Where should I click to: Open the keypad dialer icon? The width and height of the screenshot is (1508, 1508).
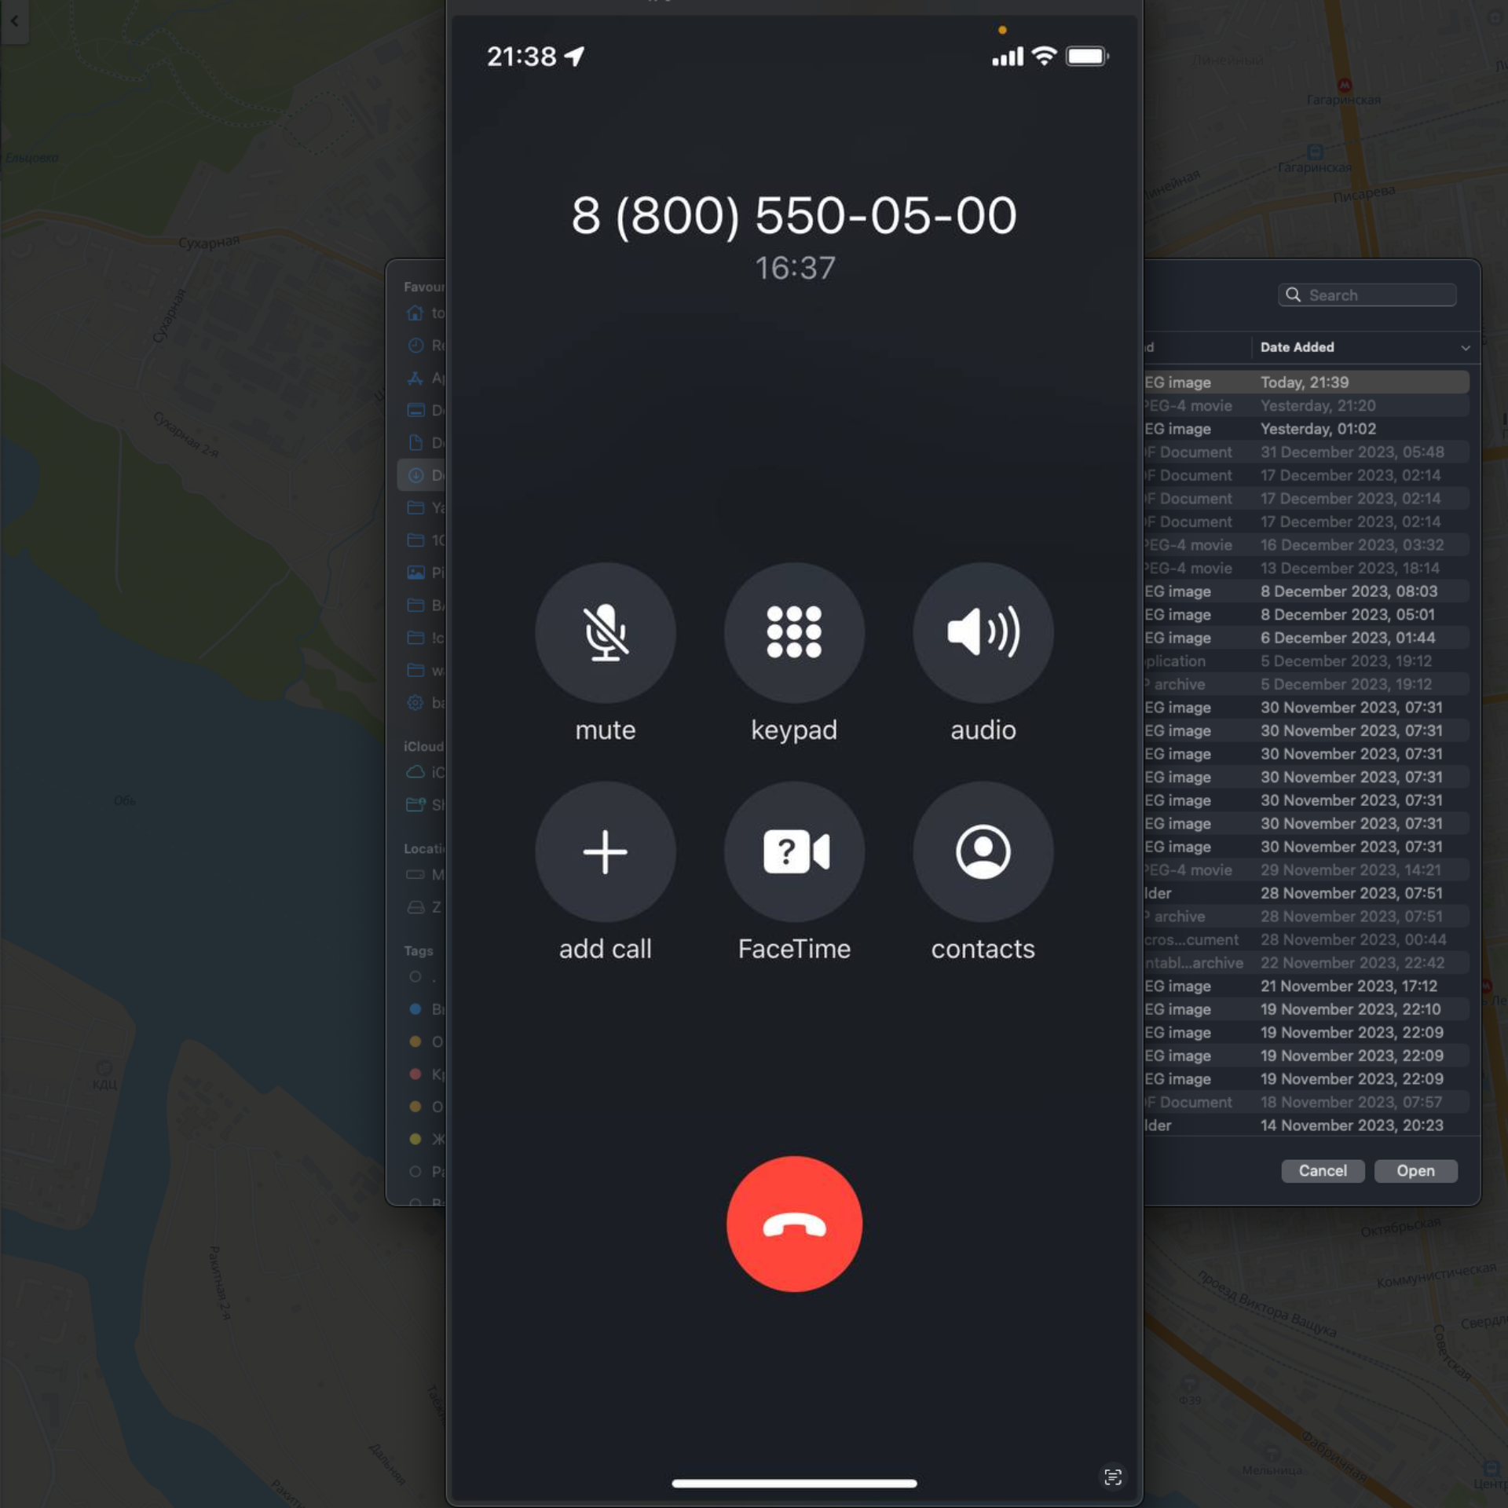click(x=794, y=631)
